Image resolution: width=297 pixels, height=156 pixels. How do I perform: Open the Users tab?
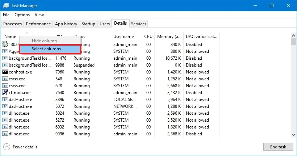pos(105,24)
